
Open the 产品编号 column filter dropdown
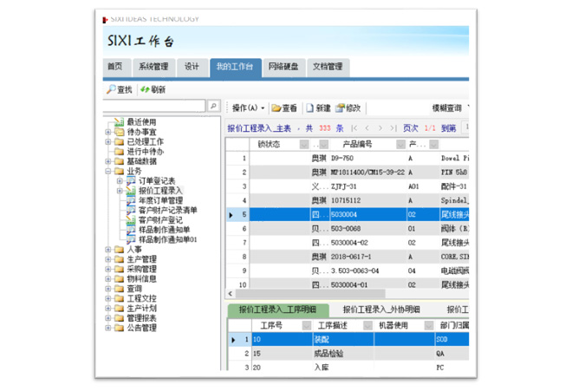pos(400,145)
